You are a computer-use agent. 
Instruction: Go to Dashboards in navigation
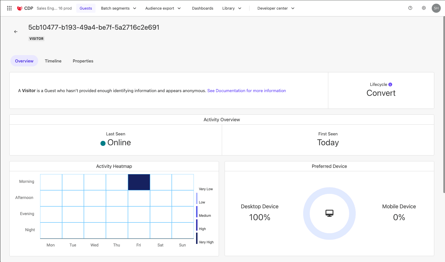point(203,8)
